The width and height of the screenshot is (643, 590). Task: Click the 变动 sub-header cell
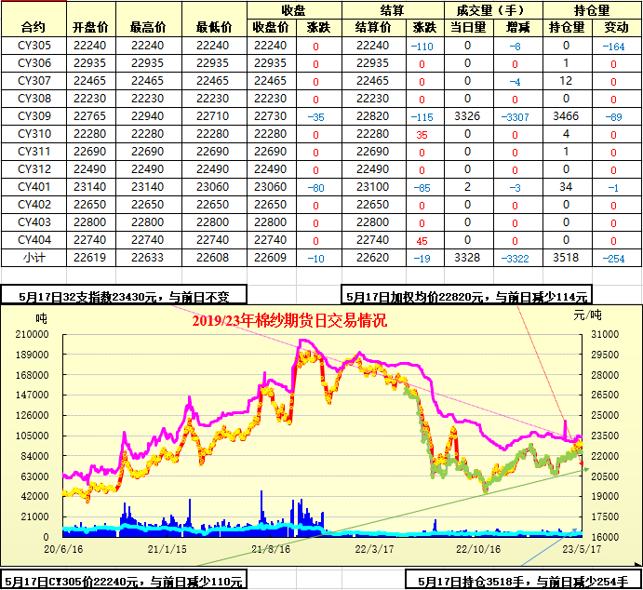(x=615, y=27)
